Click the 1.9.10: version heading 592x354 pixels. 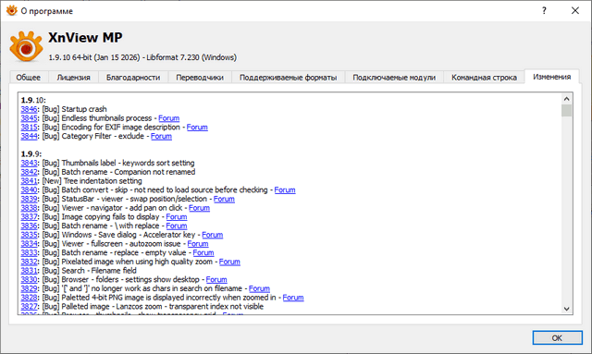pyautogui.click(x=33, y=100)
